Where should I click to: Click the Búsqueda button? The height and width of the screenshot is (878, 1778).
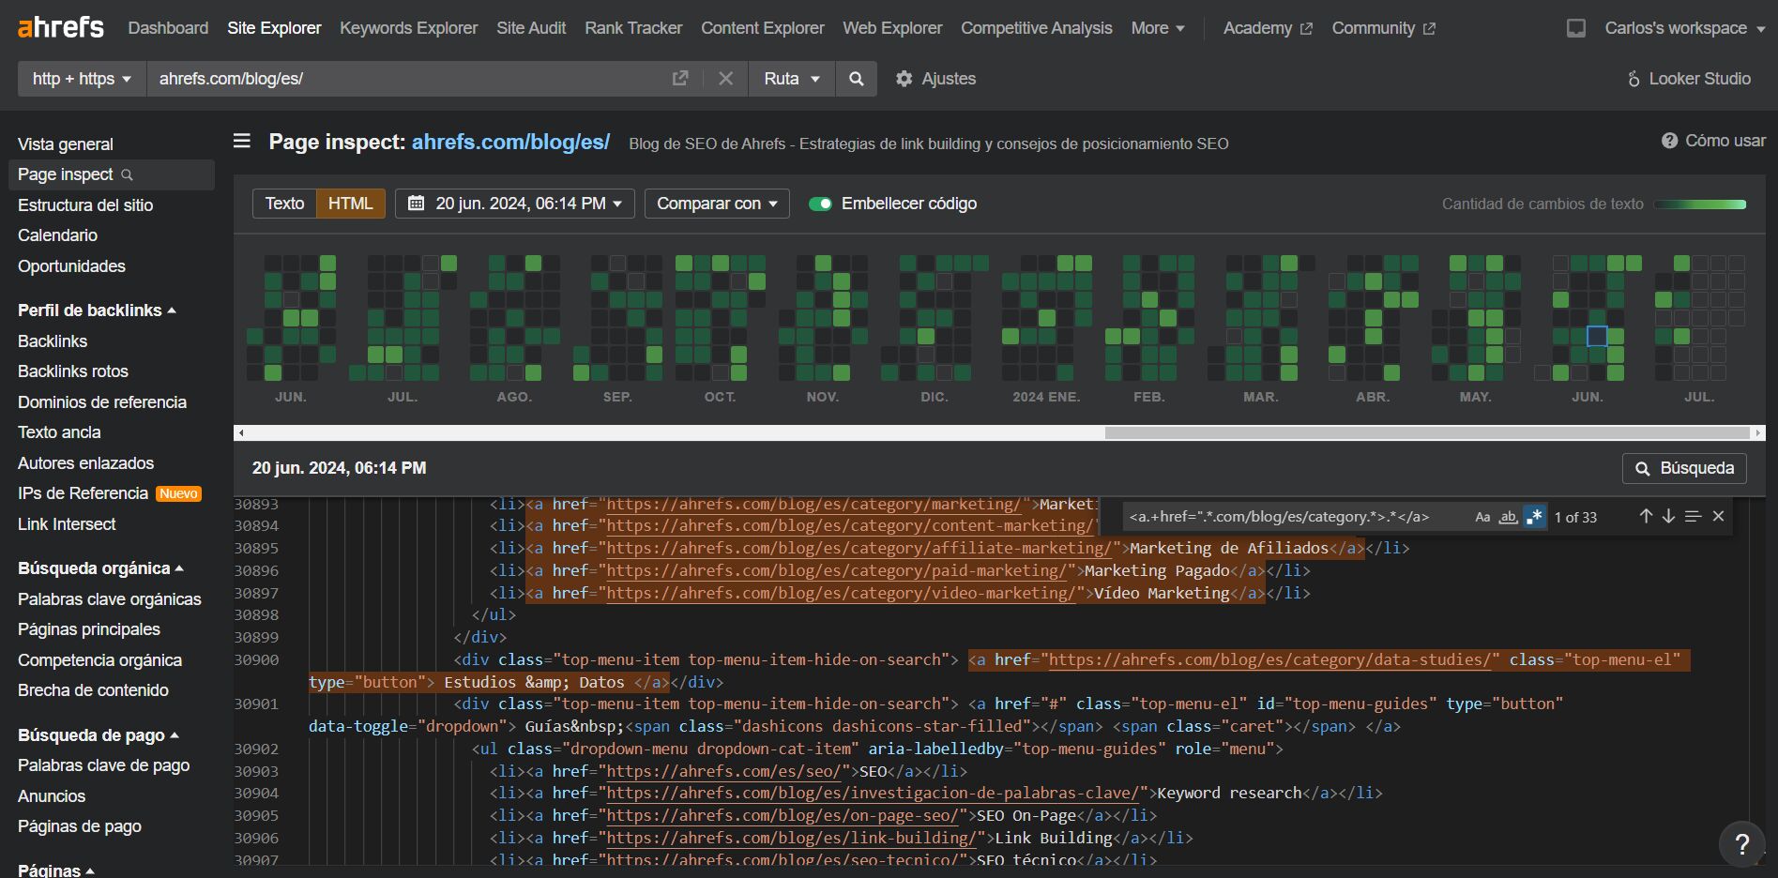(1684, 468)
